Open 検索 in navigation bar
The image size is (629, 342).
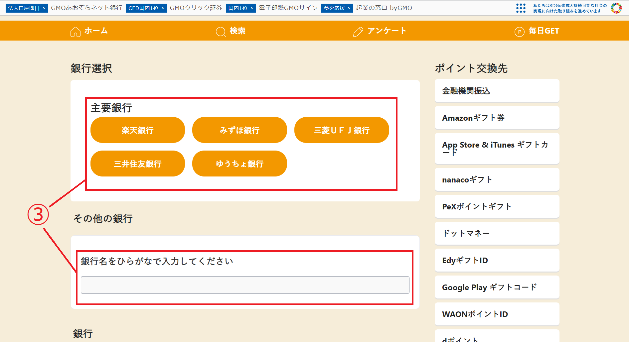[x=237, y=31]
